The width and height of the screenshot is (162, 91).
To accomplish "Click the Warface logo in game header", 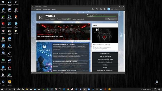I will click(x=41, y=17).
